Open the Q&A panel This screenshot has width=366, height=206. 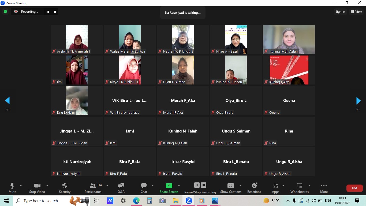pyautogui.click(x=121, y=188)
